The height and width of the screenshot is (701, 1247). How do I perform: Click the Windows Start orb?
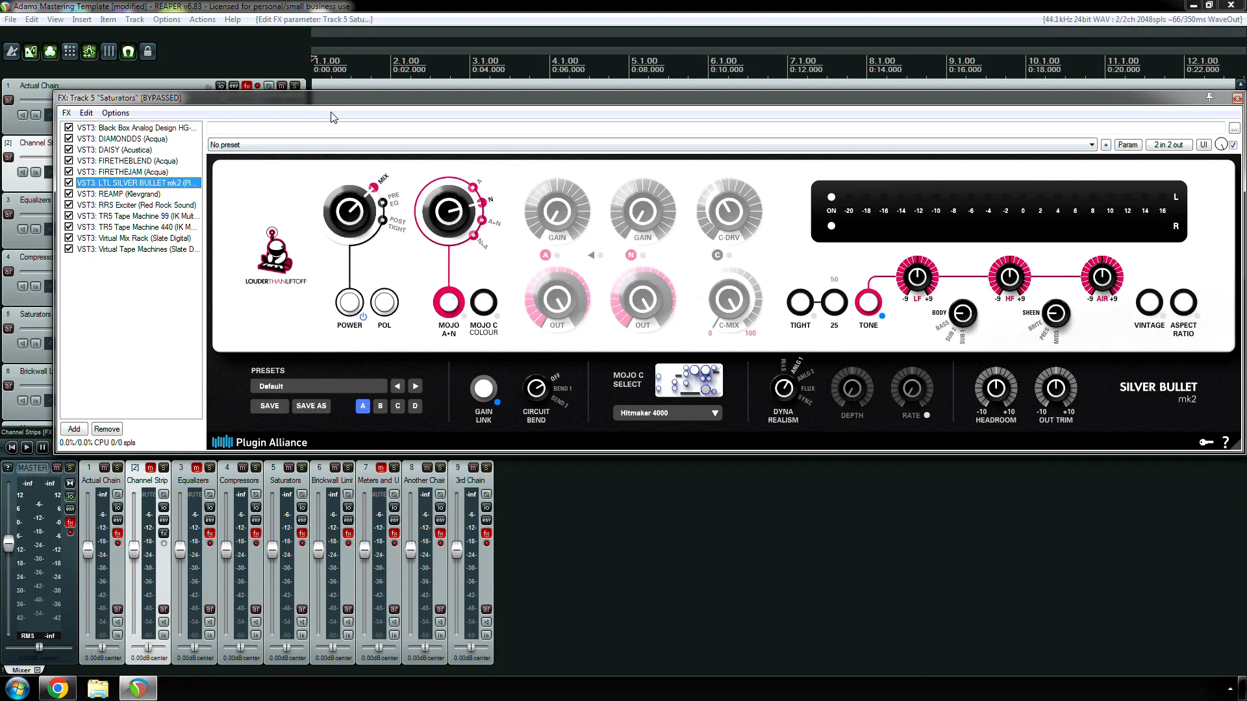pyautogui.click(x=18, y=688)
